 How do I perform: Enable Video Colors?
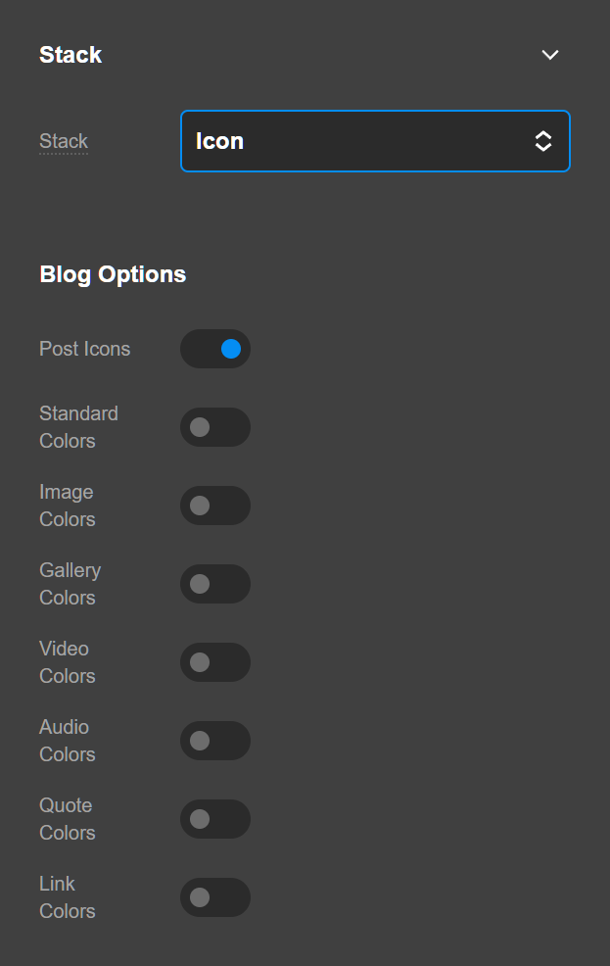click(215, 662)
